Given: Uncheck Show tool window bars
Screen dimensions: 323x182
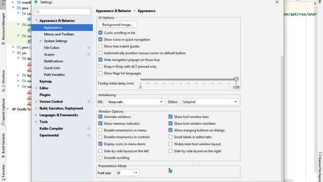Looking at the screenshot, I should click(x=171, y=117).
